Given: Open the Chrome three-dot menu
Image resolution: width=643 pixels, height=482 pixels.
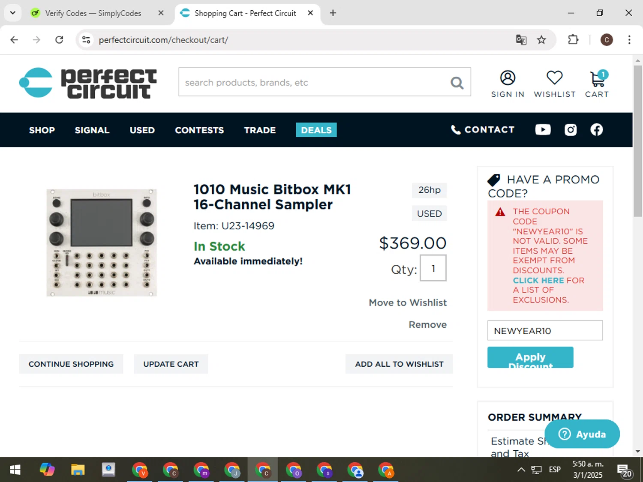Looking at the screenshot, I should pos(629,40).
